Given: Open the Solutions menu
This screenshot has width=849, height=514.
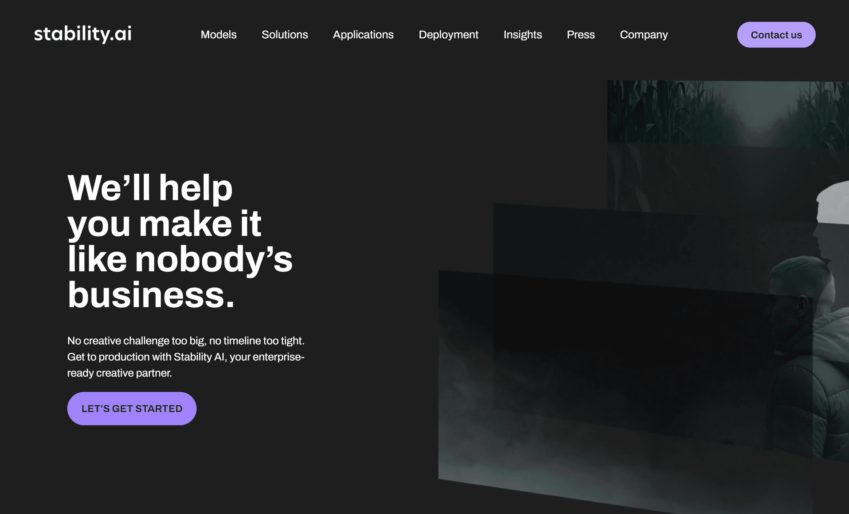Looking at the screenshot, I should tap(285, 35).
